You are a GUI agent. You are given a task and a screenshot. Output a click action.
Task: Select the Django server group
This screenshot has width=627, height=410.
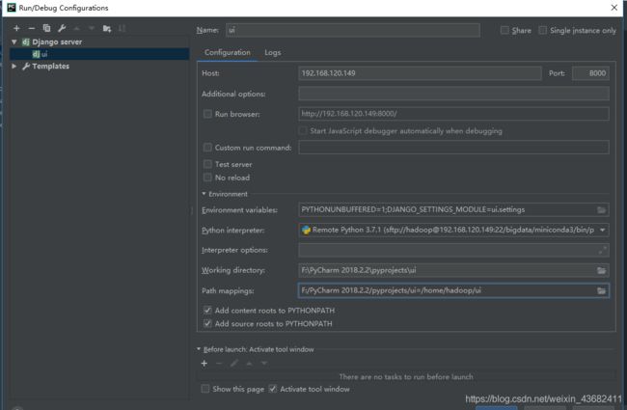click(x=57, y=41)
